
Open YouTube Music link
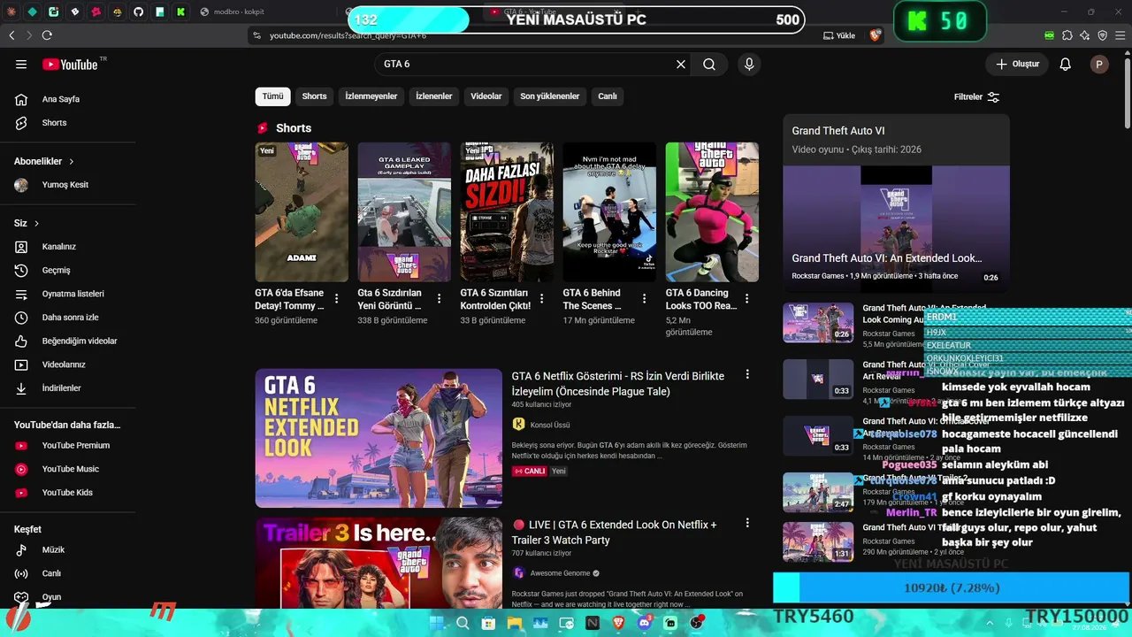click(67, 469)
